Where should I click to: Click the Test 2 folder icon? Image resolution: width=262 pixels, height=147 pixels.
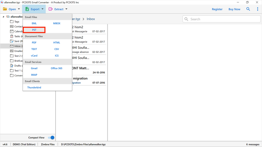coord(12,56)
